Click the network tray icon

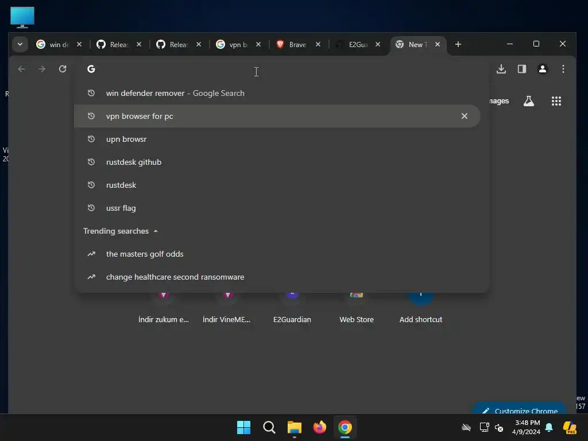[485, 427]
